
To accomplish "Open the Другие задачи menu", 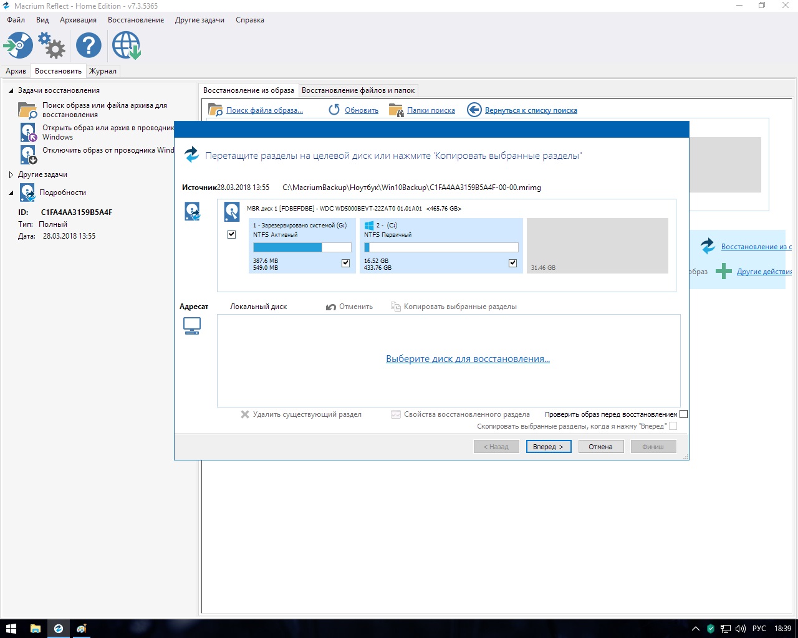I will [x=199, y=20].
